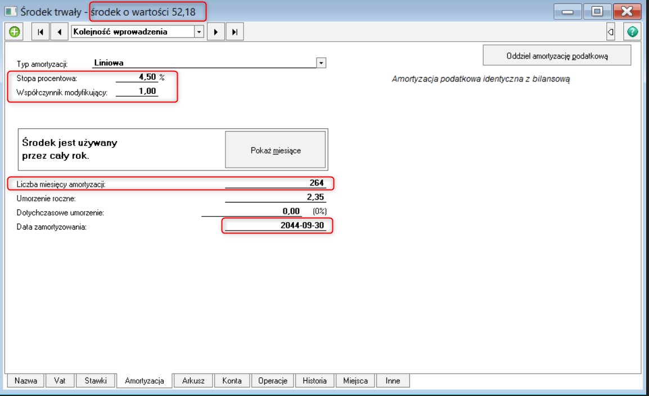The height and width of the screenshot is (396, 649).
Task: Click the green plus add-record icon
Action: pos(15,32)
